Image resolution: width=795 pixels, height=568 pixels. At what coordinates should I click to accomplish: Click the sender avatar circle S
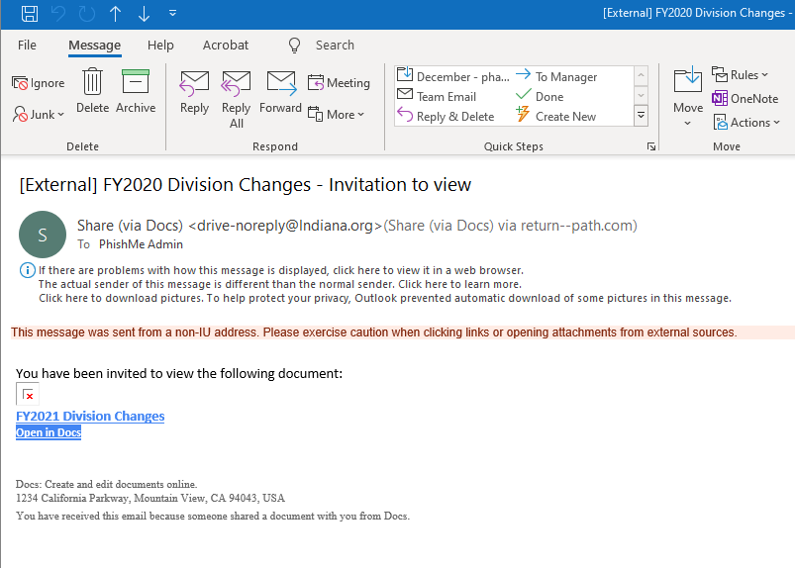(x=43, y=235)
